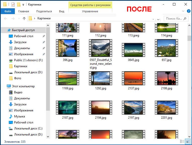Screen dimensions: 192x145
Task: Select the 1292.jpg thumbnail
Action: (101, 78)
